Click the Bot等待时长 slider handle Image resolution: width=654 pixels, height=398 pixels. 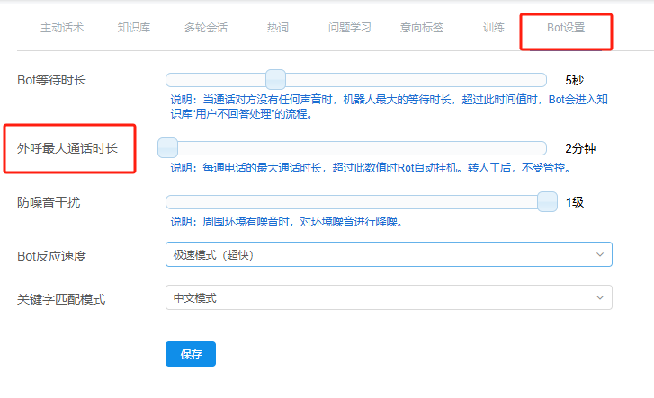pos(275,79)
